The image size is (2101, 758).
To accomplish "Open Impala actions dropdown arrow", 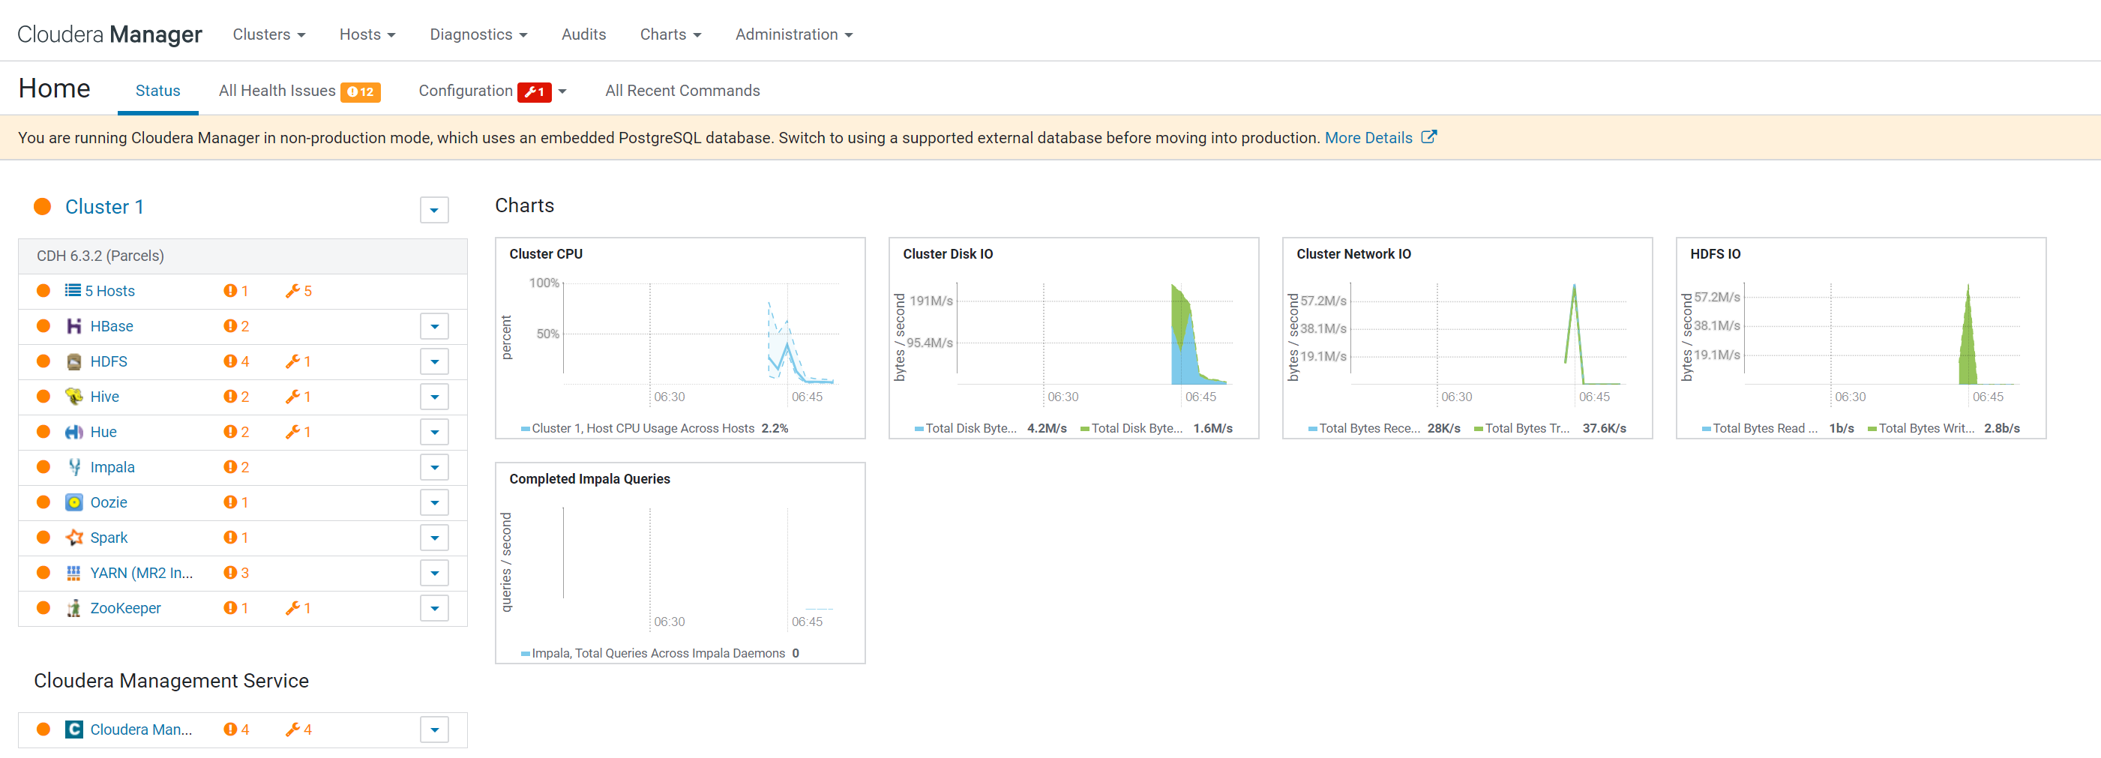I will point(435,466).
